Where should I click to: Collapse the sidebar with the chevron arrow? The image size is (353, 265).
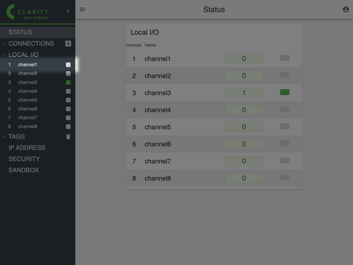coord(68,11)
